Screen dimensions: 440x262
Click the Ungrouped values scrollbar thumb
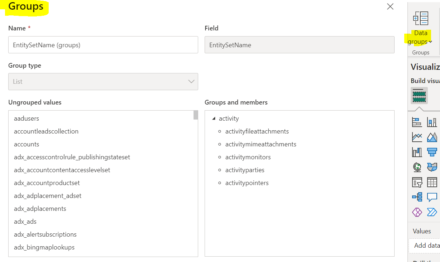pyautogui.click(x=196, y=115)
